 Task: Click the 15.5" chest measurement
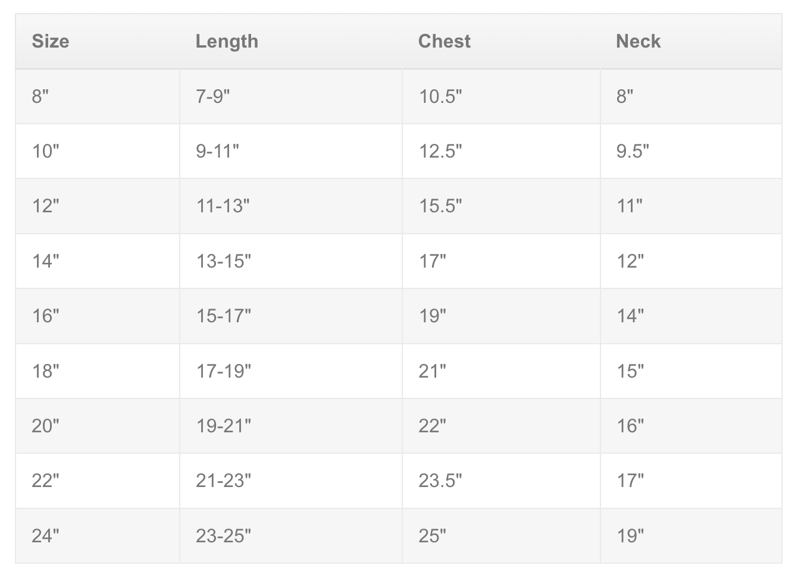click(x=440, y=206)
